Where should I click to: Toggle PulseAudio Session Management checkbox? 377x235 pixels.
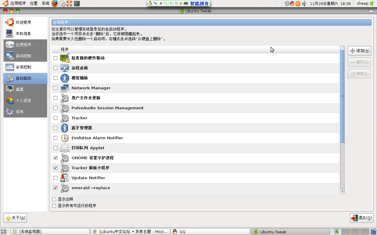click(55, 108)
